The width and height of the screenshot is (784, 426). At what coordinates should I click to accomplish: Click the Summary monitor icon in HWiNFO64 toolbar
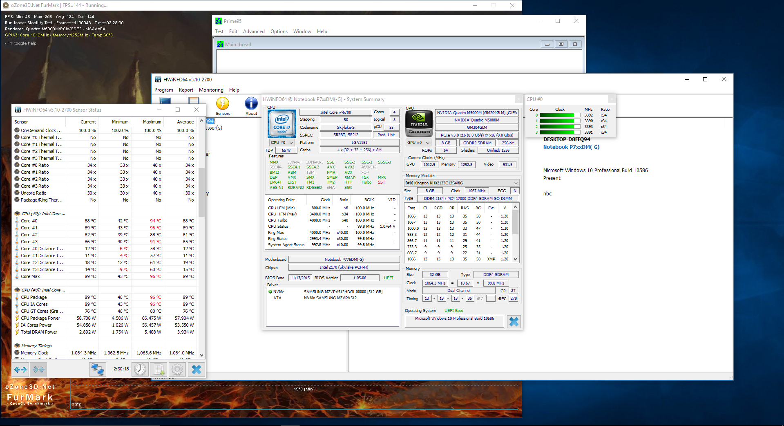(165, 101)
